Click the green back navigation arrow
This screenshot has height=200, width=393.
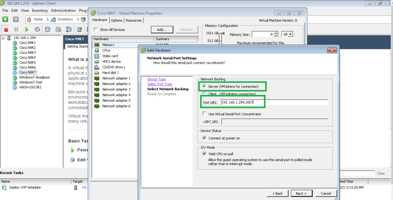5,19
